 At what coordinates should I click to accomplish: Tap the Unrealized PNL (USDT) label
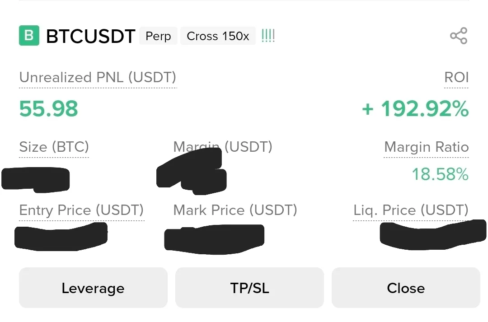[98, 78]
